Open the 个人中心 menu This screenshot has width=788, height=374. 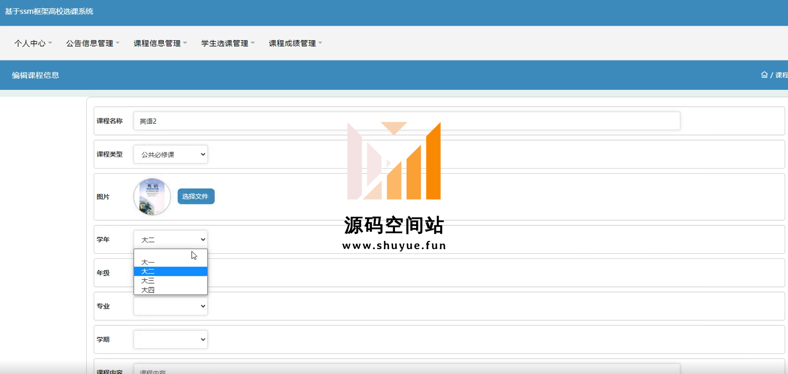(33, 43)
